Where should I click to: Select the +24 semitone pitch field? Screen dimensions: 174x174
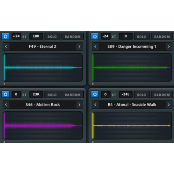click(16, 36)
